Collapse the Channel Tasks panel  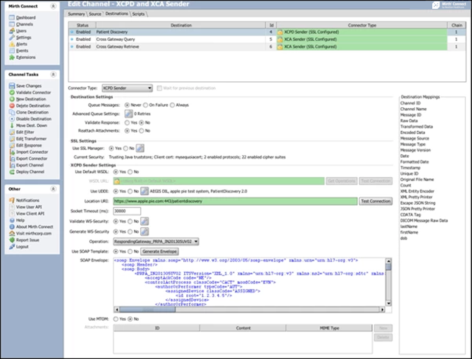(53, 74)
